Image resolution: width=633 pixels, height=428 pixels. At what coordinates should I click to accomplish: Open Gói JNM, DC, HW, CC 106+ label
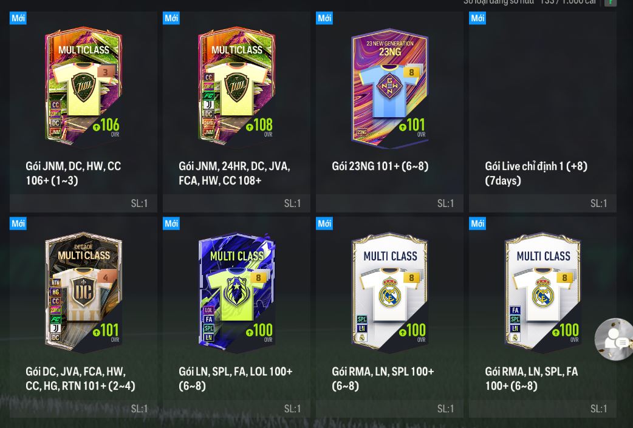coord(74,173)
